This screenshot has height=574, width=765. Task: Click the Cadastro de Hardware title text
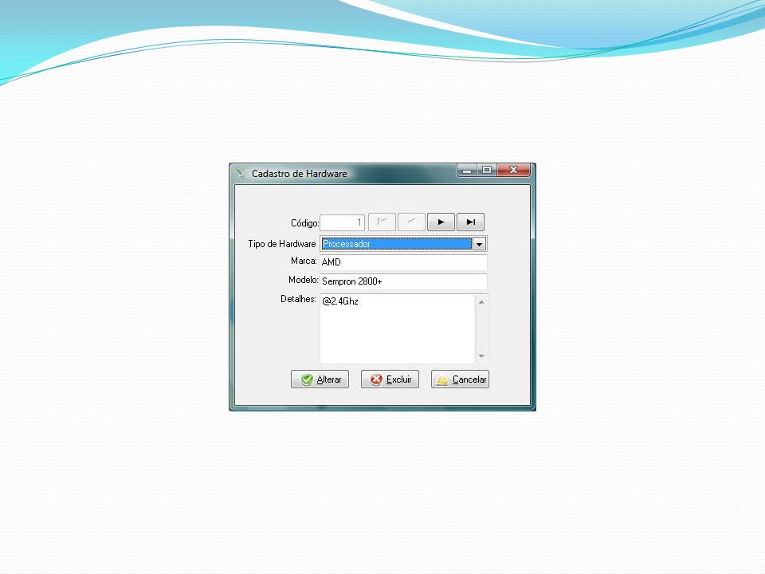300,174
